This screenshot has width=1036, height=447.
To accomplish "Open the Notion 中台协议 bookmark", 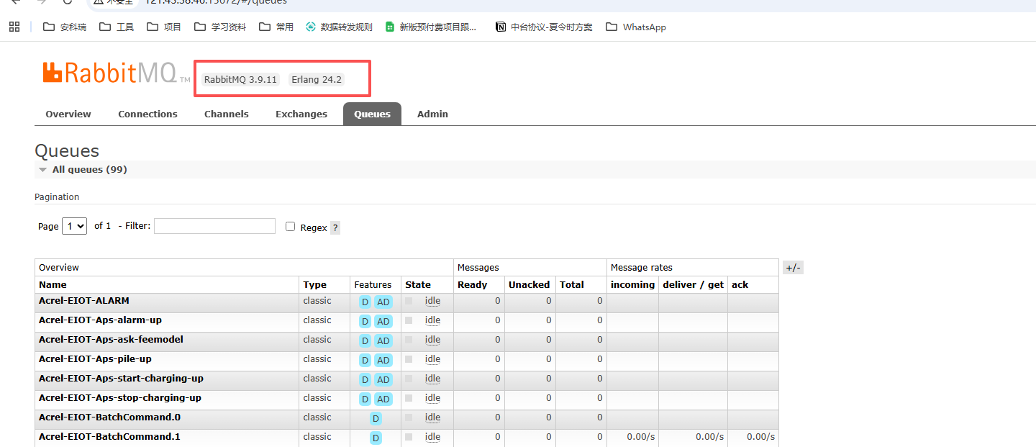I will point(544,27).
